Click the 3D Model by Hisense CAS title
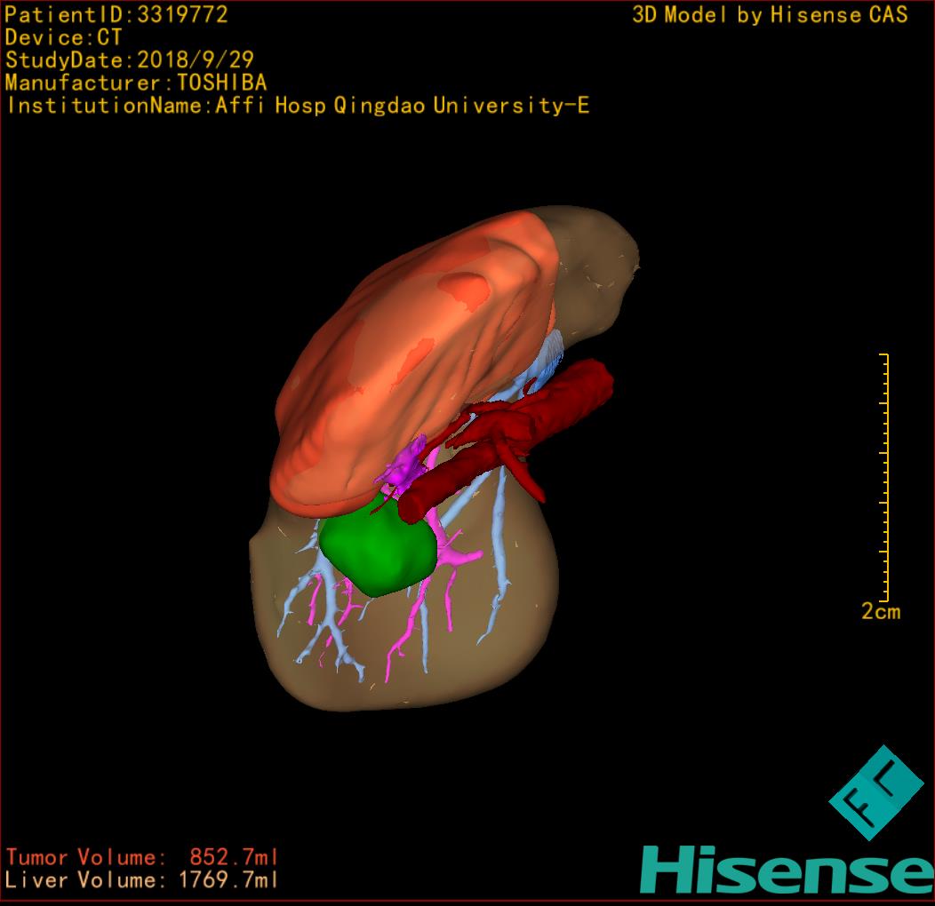This screenshot has width=935, height=906. coord(770,14)
